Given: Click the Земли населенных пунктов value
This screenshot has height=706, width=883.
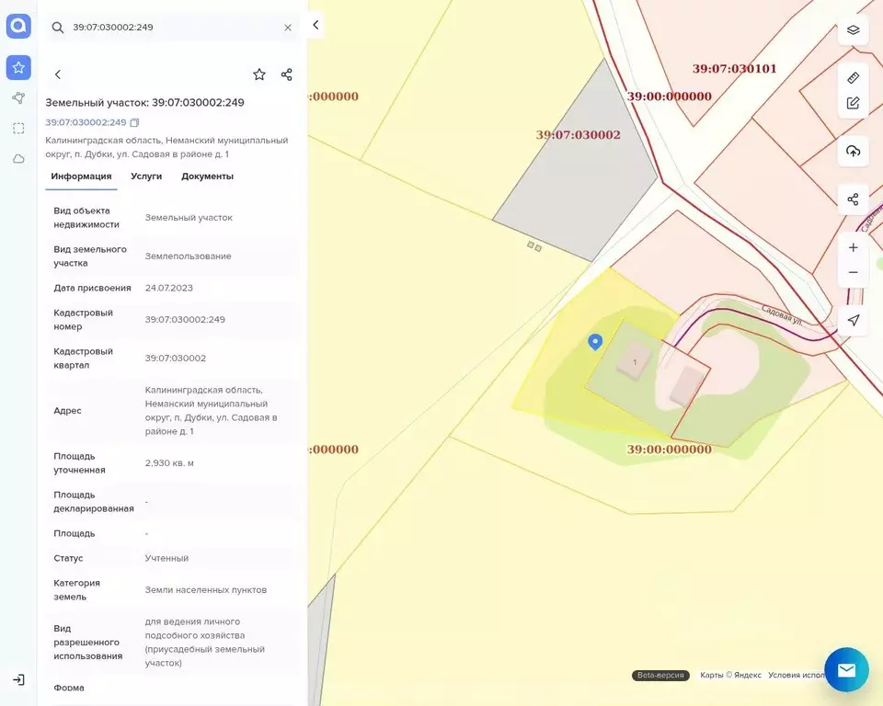Looking at the screenshot, I should tap(205, 590).
